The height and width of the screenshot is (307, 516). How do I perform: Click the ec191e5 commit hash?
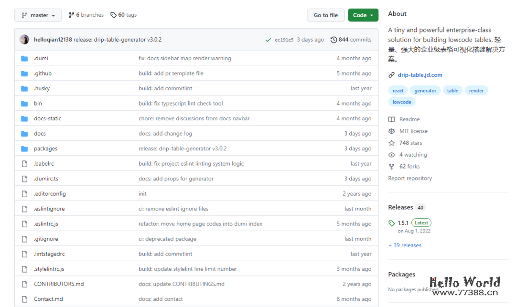(284, 40)
